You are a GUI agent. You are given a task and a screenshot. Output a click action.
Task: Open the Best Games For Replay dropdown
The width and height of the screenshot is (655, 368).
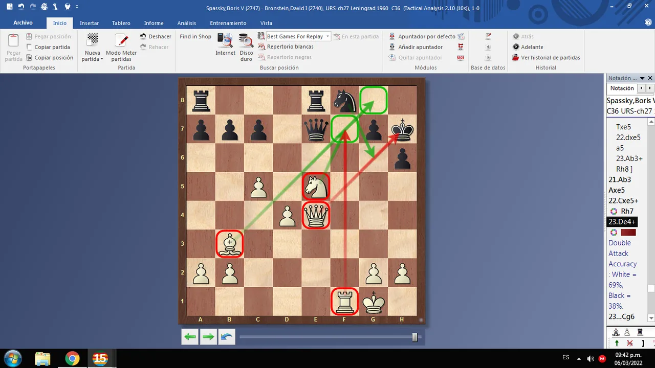[x=327, y=36]
